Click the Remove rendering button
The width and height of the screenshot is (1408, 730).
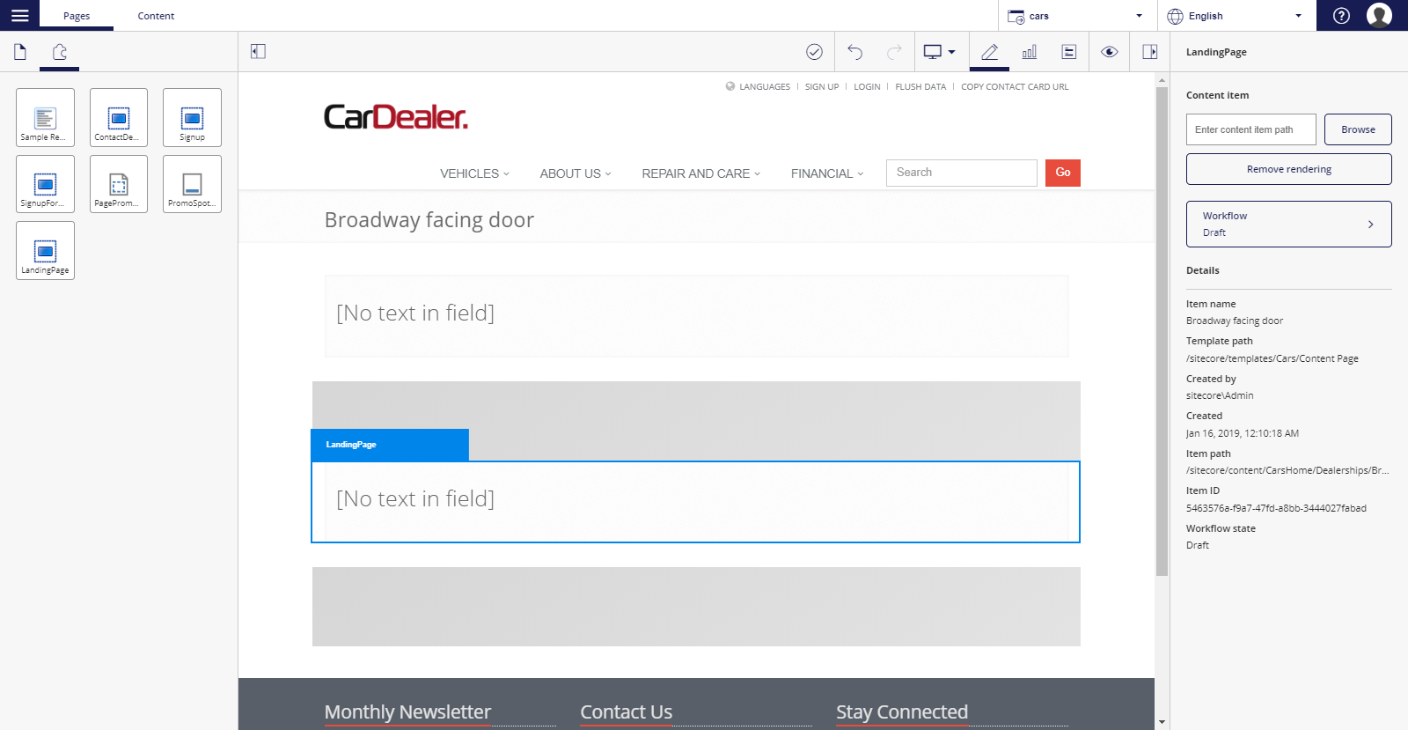coord(1289,169)
